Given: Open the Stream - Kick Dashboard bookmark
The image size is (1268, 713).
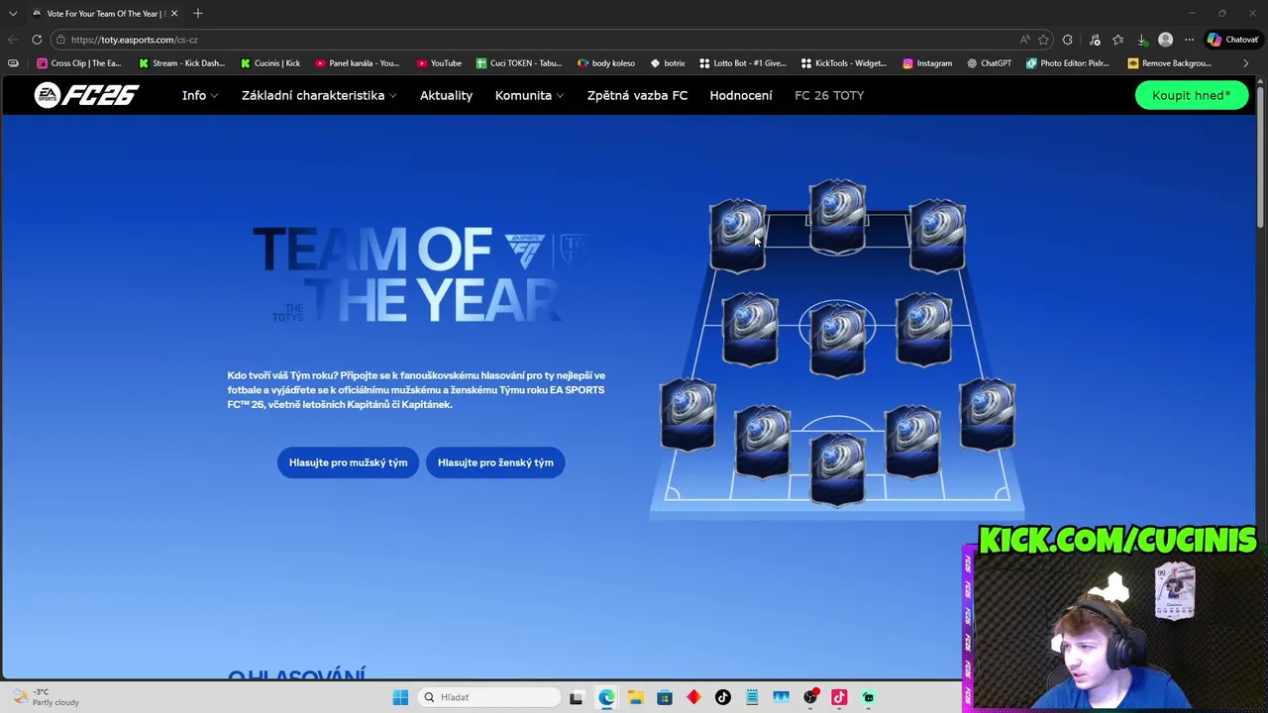Looking at the screenshot, I should [181, 63].
